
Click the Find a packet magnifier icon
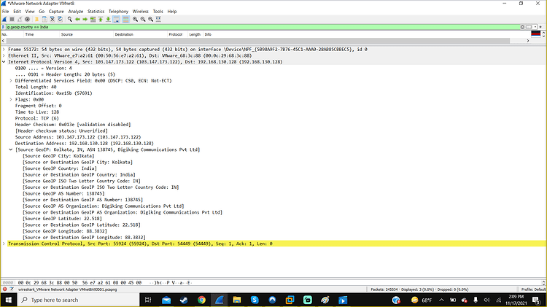tap(70, 19)
